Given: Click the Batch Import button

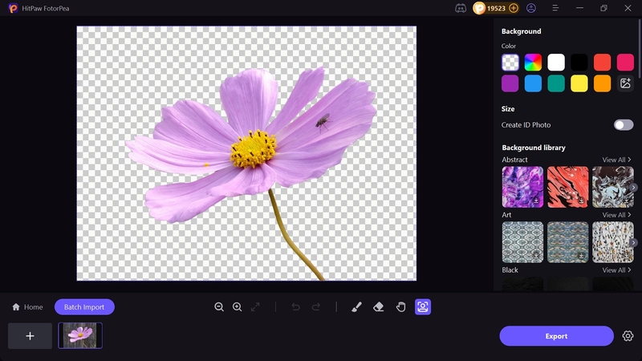Looking at the screenshot, I should pos(84,307).
